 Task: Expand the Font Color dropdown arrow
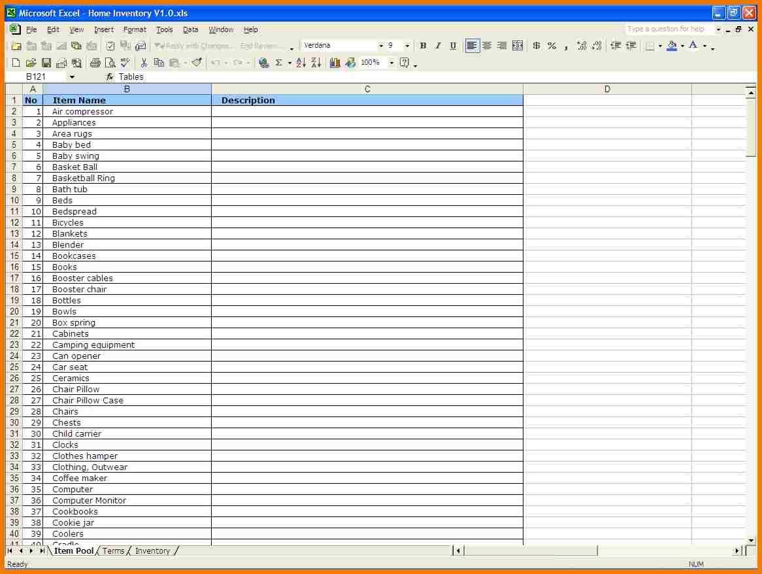click(704, 46)
